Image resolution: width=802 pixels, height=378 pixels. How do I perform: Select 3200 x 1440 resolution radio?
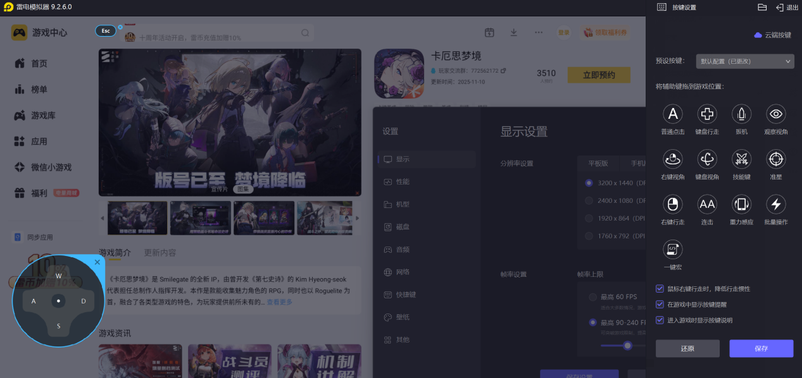coord(589,183)
